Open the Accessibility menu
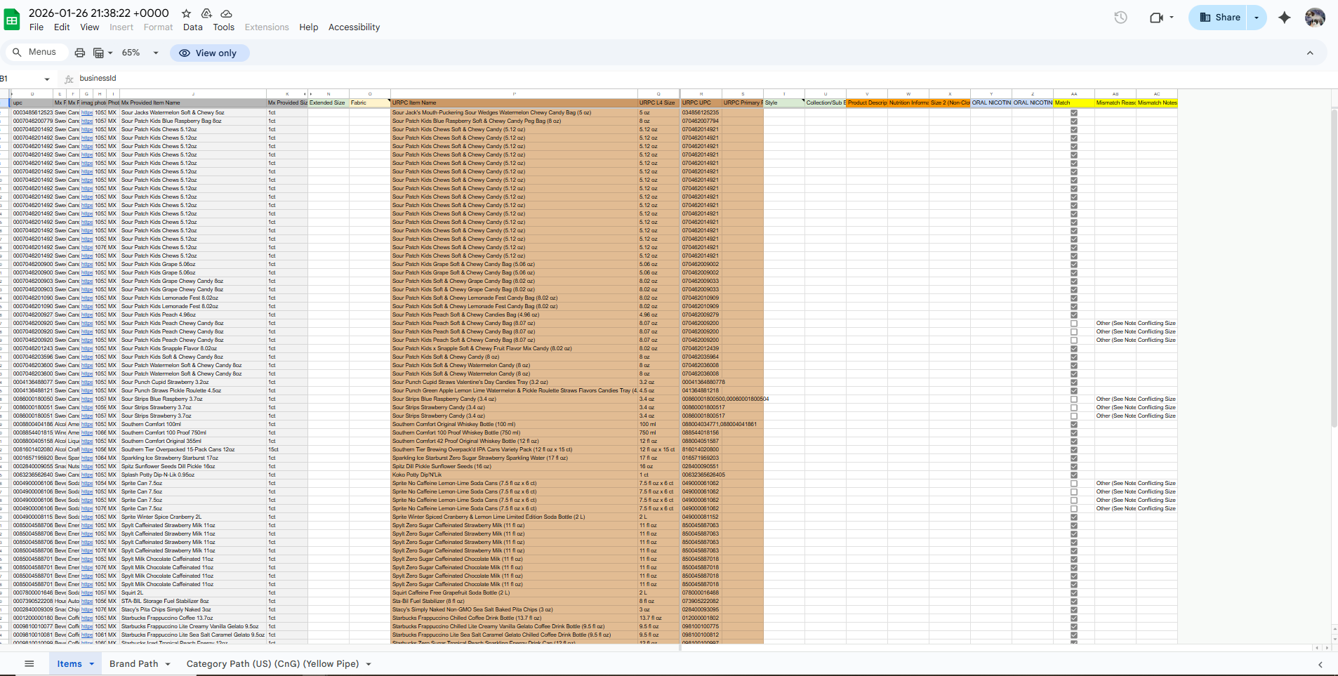Viewport: 1338px width, 676px height. tap(354, 27)
